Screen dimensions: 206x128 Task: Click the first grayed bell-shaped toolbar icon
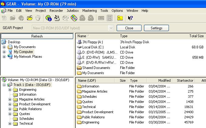click(82, 18)
